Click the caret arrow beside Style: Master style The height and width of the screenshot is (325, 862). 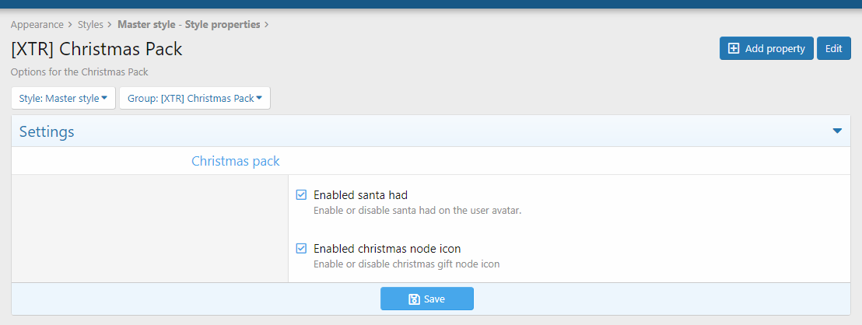(104, 98)
